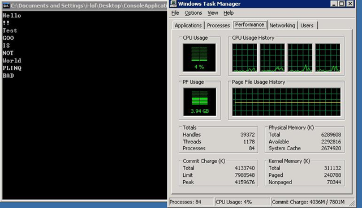Click the Page File Usage History graph
Screen dimensions: 362x208
point(286,102)
